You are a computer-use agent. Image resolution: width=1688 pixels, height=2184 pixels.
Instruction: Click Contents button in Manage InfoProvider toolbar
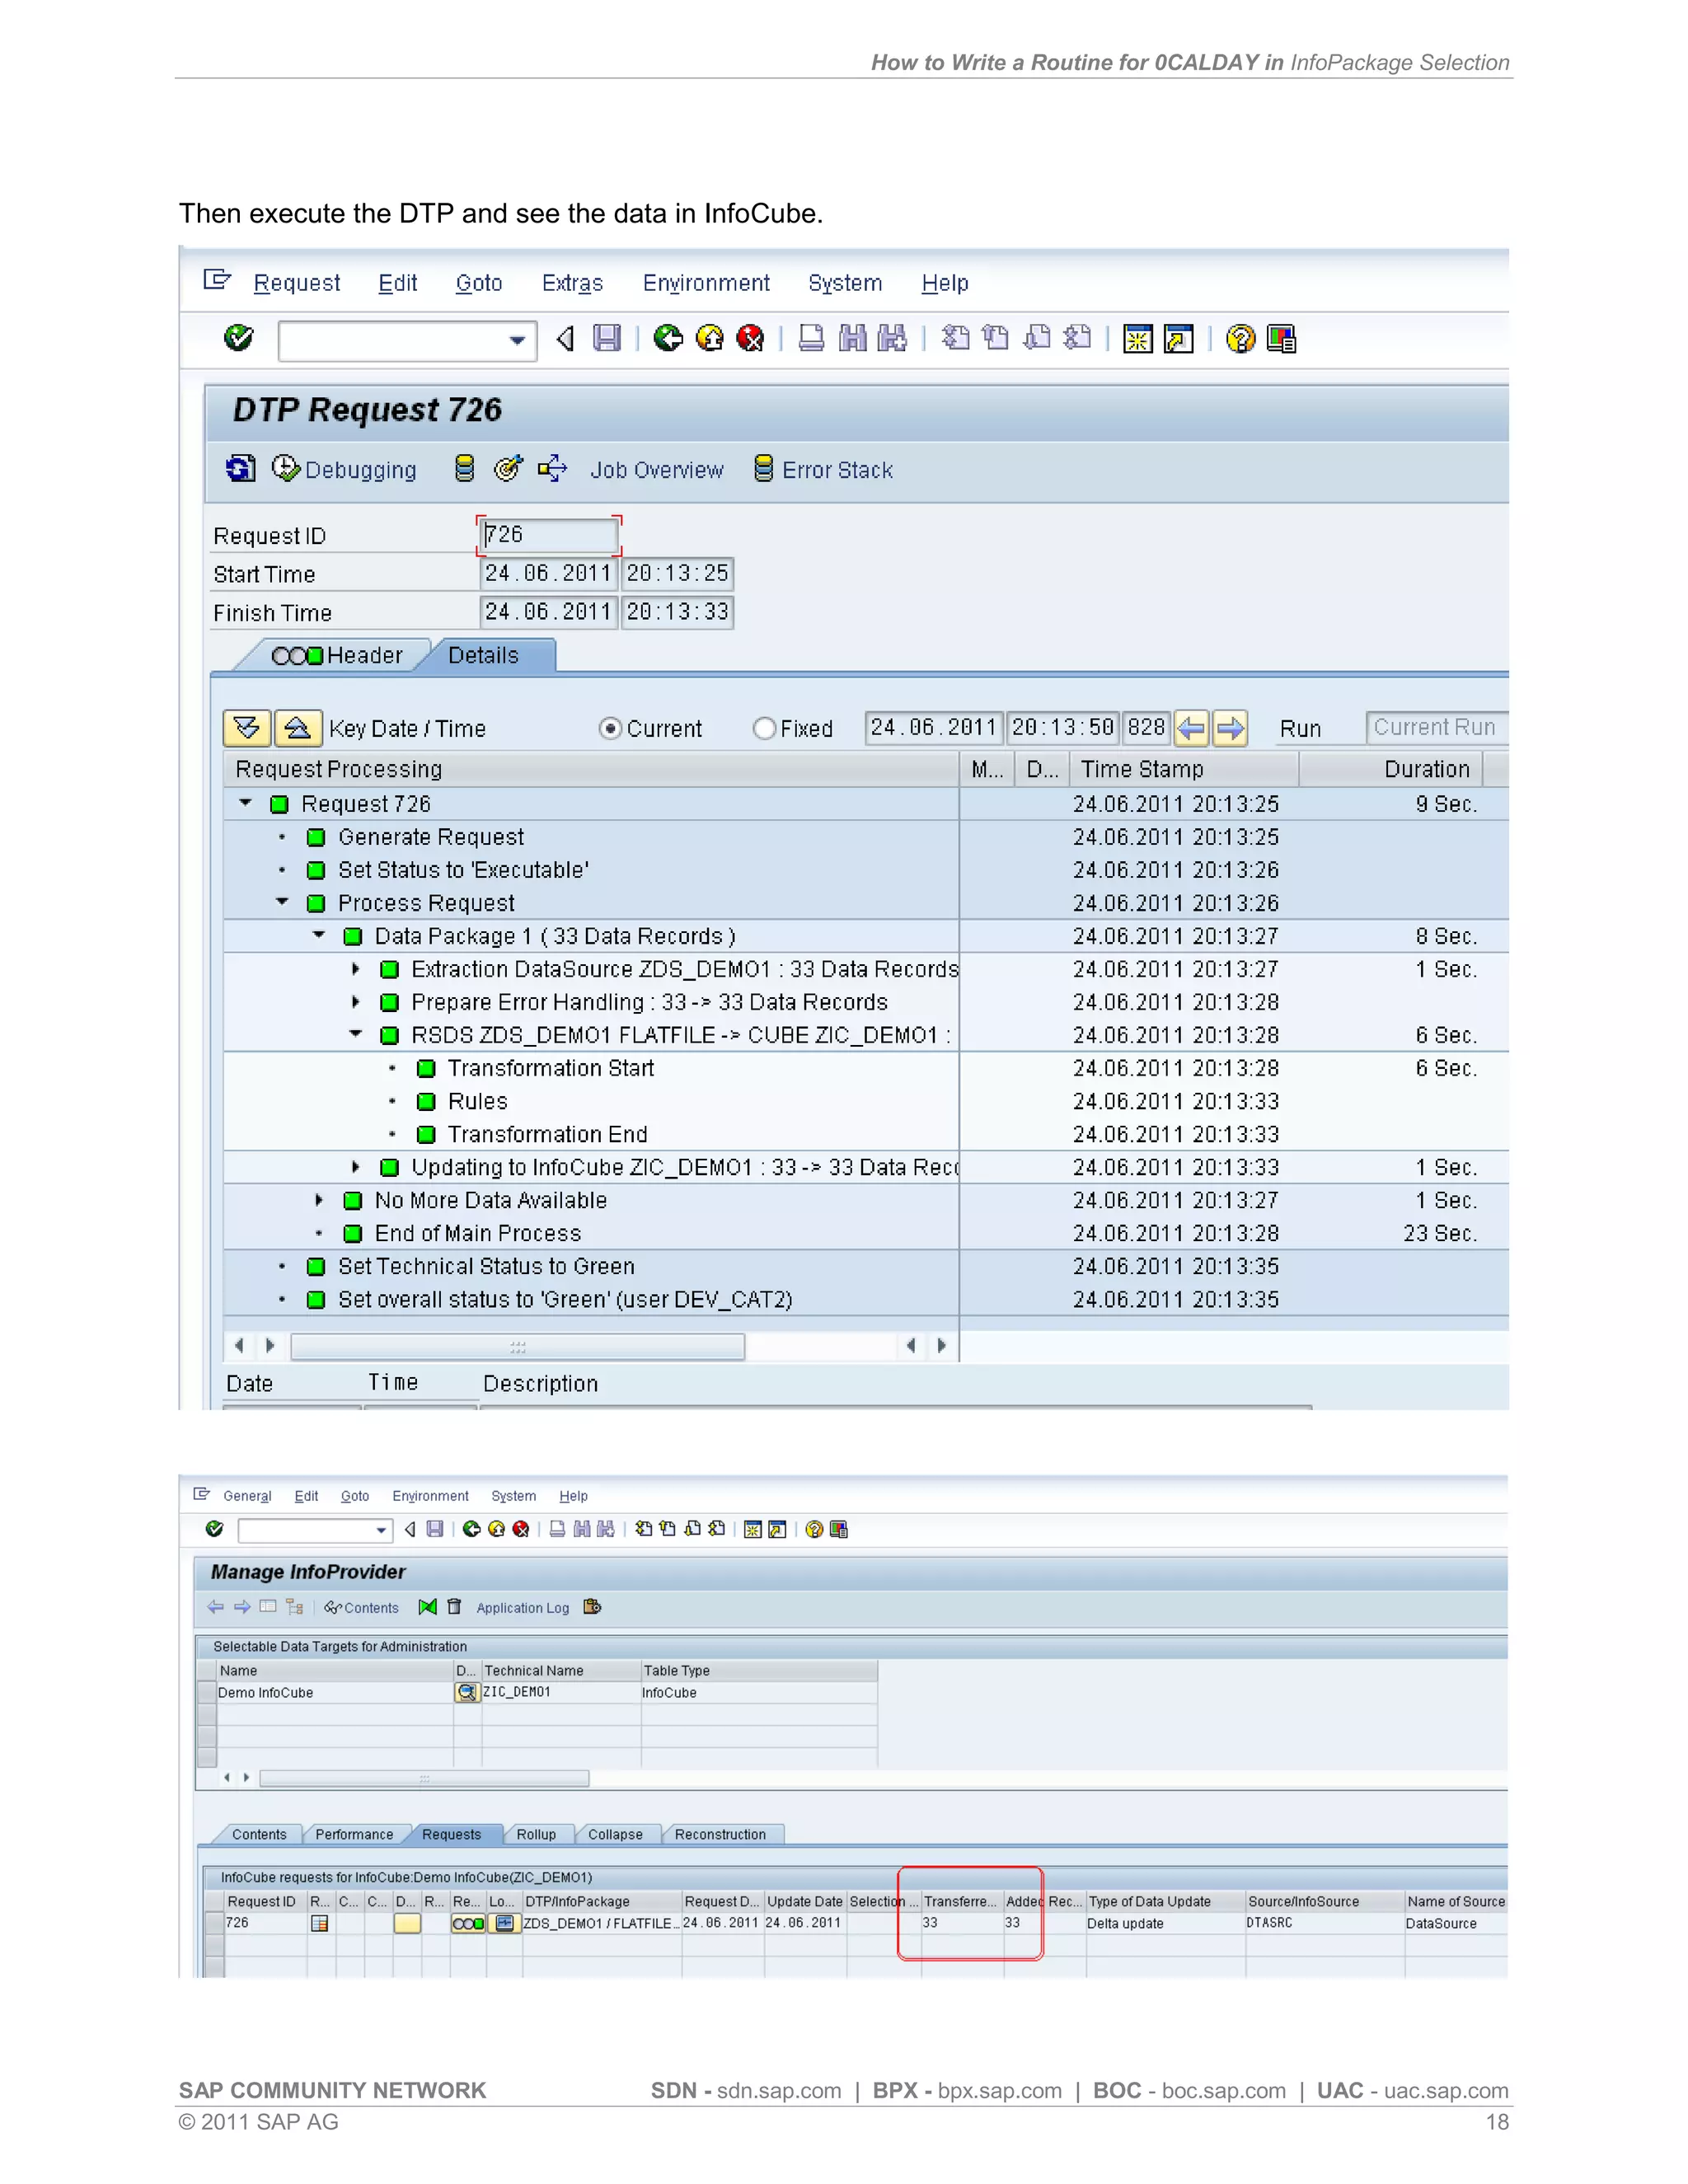361,1607
